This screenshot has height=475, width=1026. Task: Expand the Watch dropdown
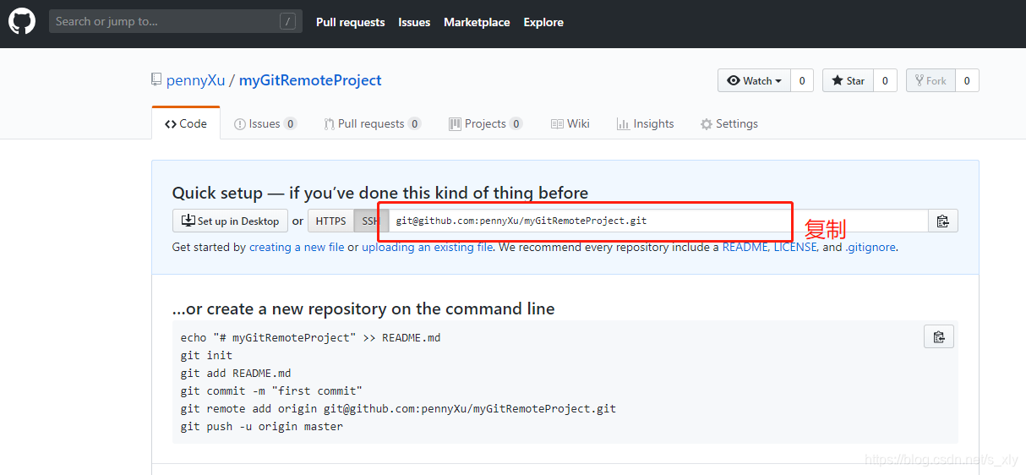click(x=754, y=80)
